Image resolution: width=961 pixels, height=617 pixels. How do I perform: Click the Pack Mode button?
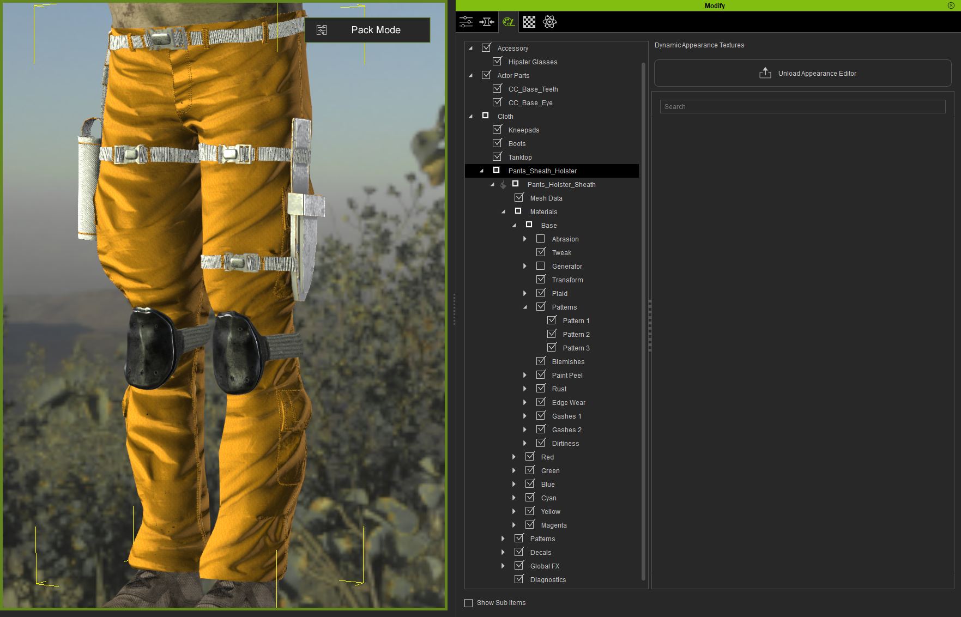coord(367,30)
